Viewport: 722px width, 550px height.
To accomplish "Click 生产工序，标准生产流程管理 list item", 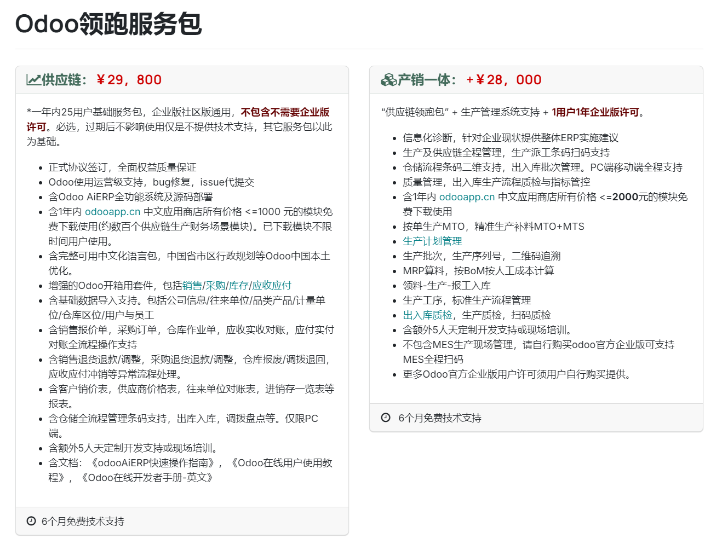I will pyautogui.click(x=467, y=300).
